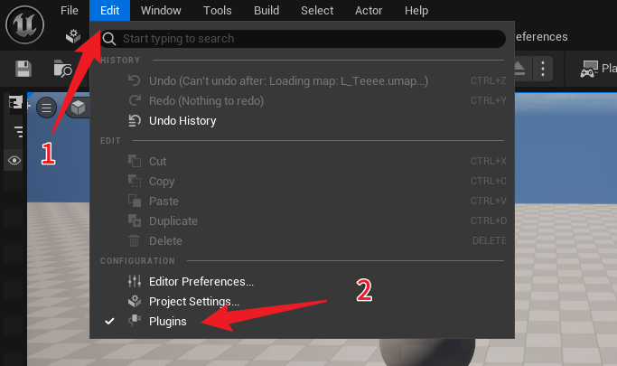Toggle the eye visibility icon in the left sidebar

pos(14,161)
